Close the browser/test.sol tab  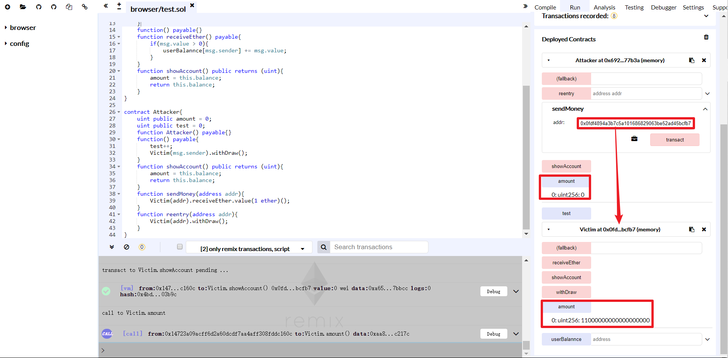point(192,5)
